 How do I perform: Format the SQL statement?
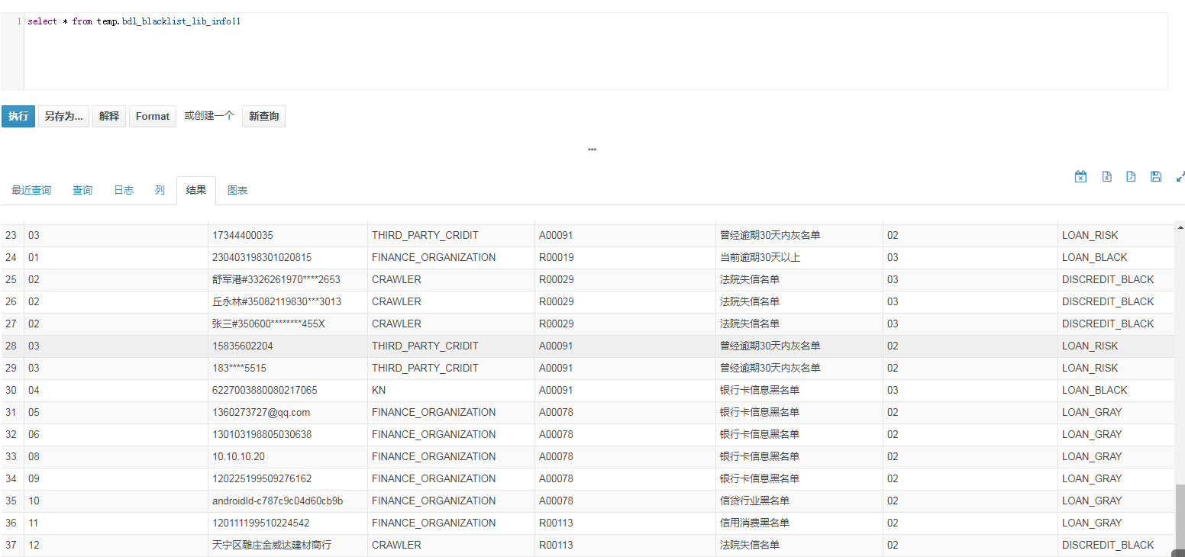pyautogui.click(x=152, y=116)
